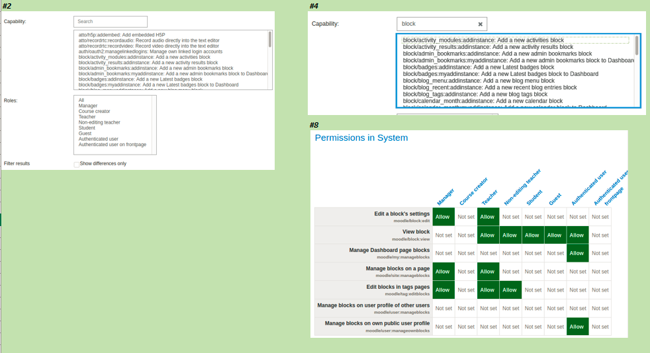This screenshot has width=650, height=353.
Task: Select block/activity_modules:addinstance in panel #4 list
Action: tap(483, 40)
